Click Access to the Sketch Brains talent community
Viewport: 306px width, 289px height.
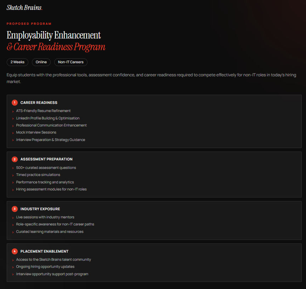(53, 259)
